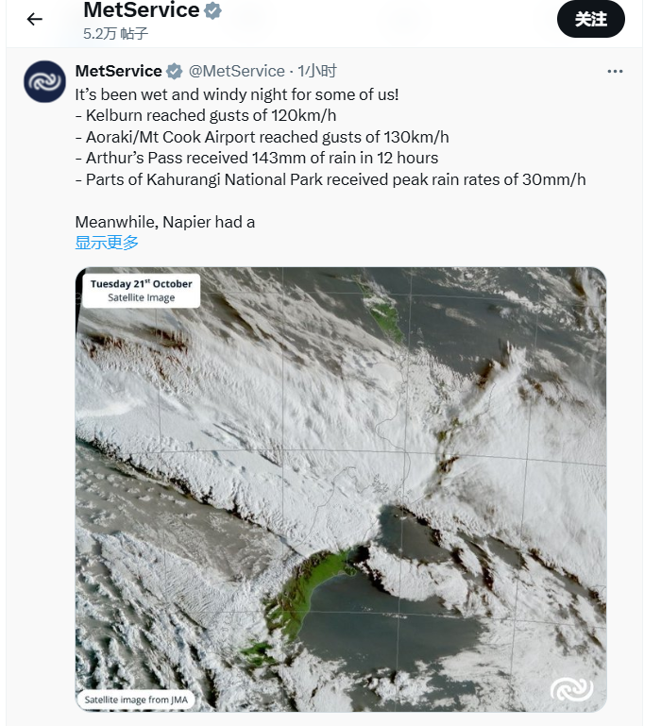661x726 pixels.
Task: Click the 1小时 post timestamp
Action: (x=317, y=71)
